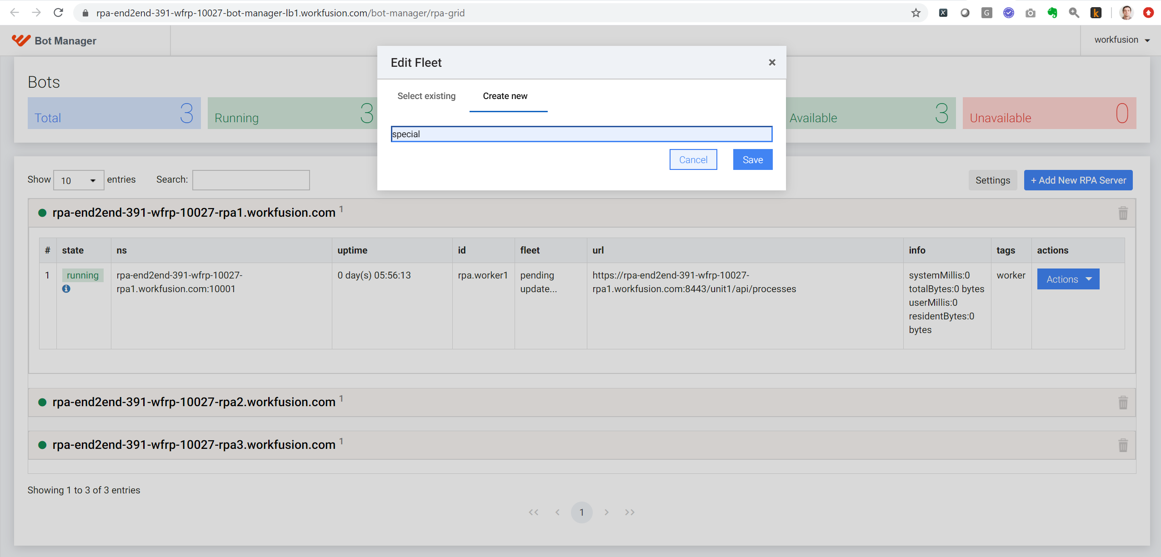
Task: Open the Evernote elephant extension
Action: [x=1052, y=13]
